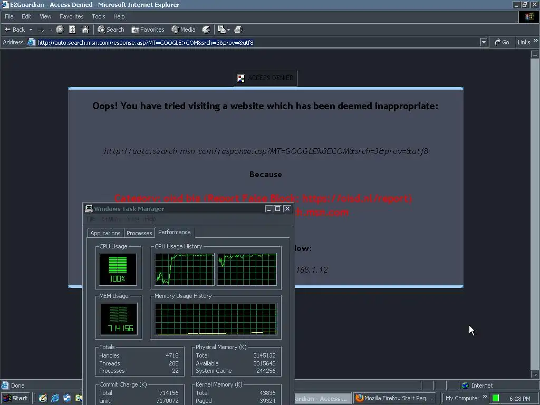Image resolution: width=540 pixels, height=405 pixels.
Task: Print the page with the Print icon
Action: point(238,30)
